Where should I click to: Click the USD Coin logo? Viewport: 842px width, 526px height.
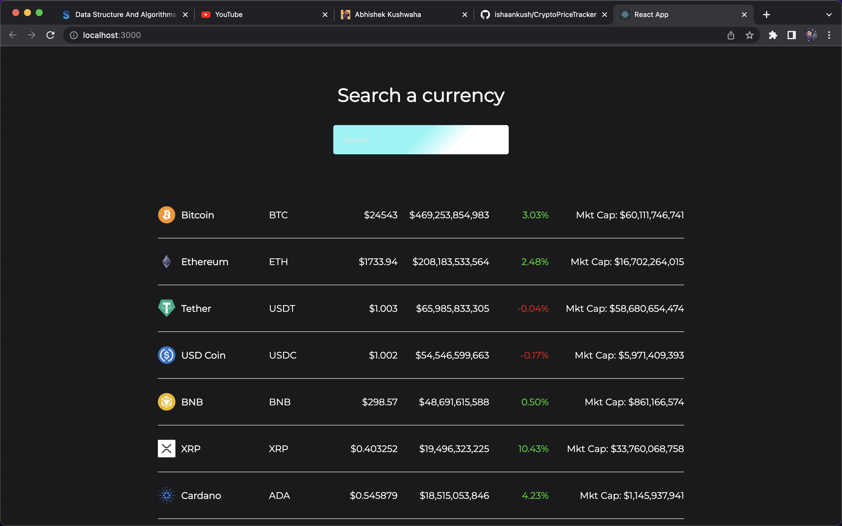coord(166,355)
